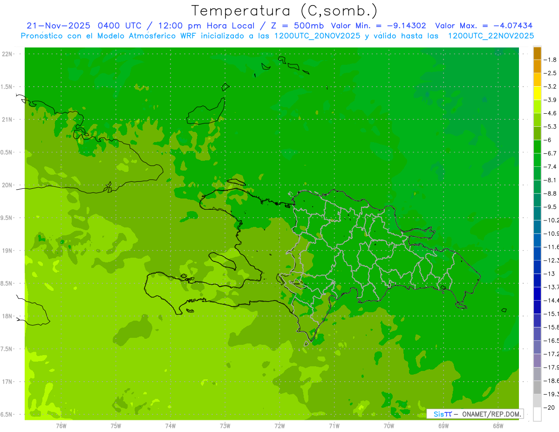The height and width of the screenshot is (432, 559).
Task: Click the 73W longitude label
Action: click(225, 425)
